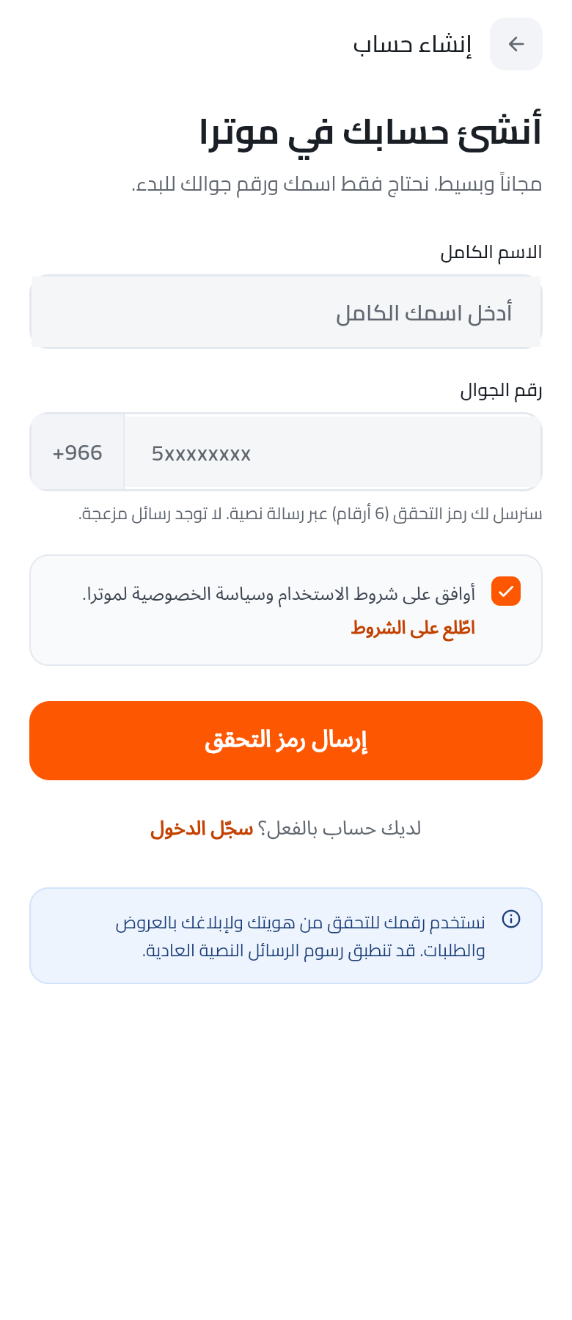Focus the full name field "أدخل اسمك الكامل"
This screenshot has width=572, height=1320.
click(286, 312)
